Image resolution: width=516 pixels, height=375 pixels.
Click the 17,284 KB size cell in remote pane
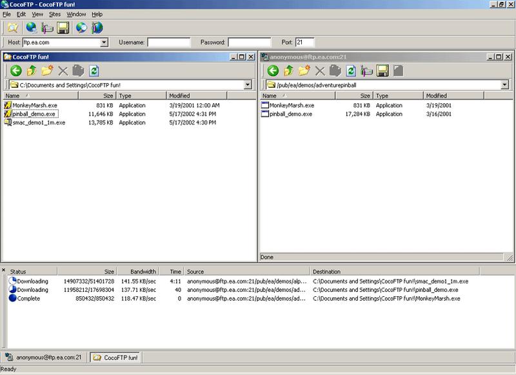click(x=358, y=114)
